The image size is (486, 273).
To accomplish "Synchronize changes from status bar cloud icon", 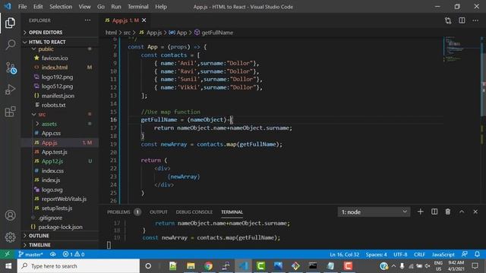I will 53,255.
